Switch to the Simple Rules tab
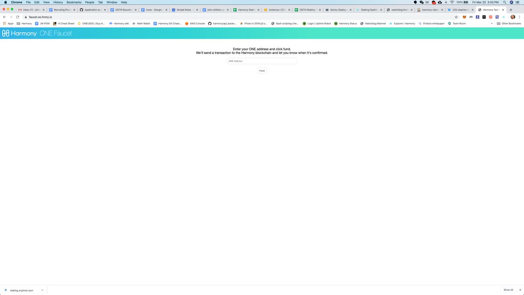Image resolution: width=524 pixels, height=295 pixels. (184, 10)
